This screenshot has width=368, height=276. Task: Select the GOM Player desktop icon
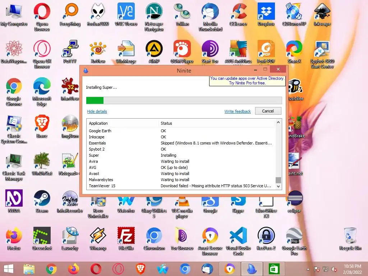click(x=182, y=52)
